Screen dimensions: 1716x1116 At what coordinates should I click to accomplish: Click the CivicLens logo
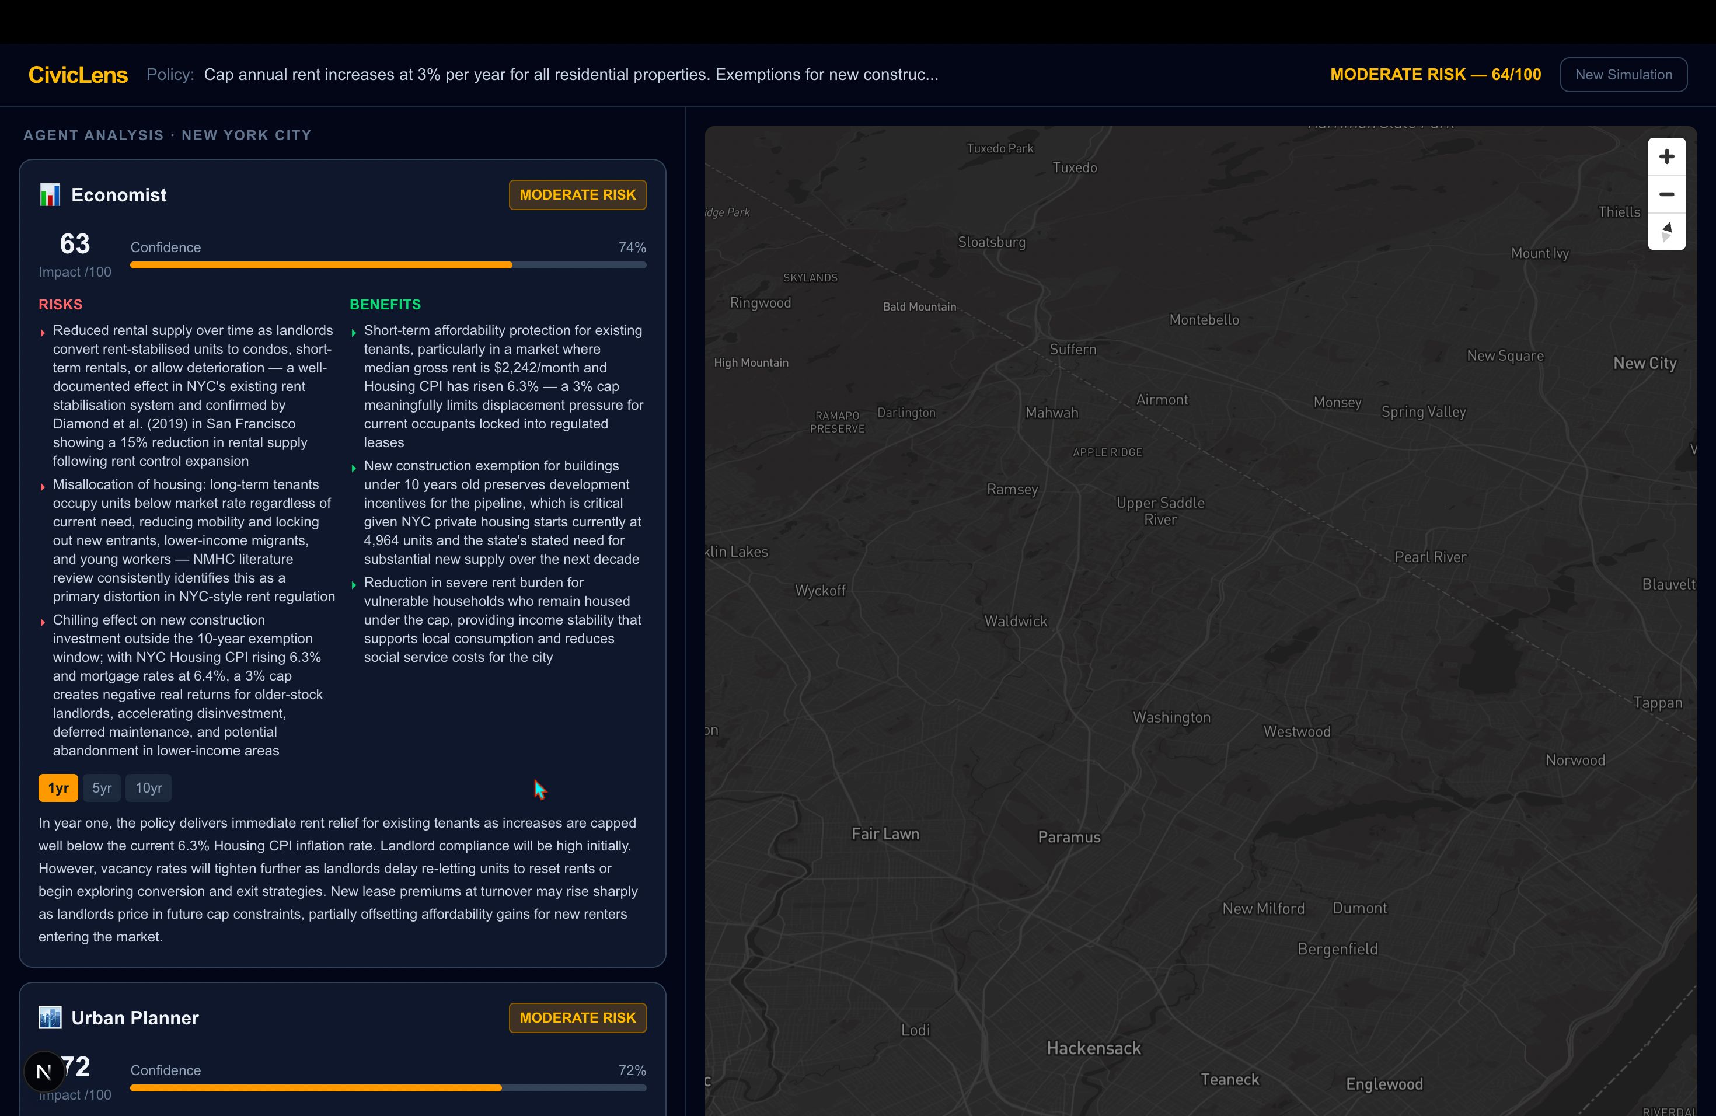(x=78, y=75)
